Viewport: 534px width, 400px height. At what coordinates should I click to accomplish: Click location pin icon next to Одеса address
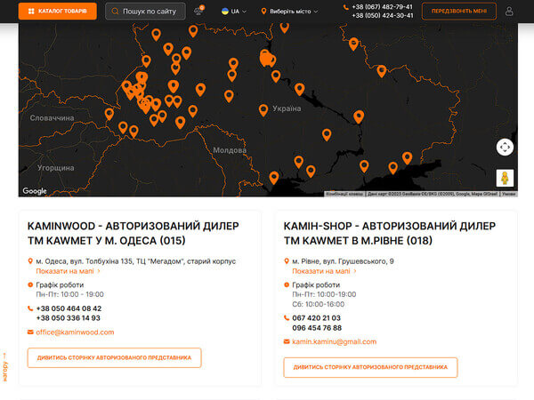click(30, 261)
